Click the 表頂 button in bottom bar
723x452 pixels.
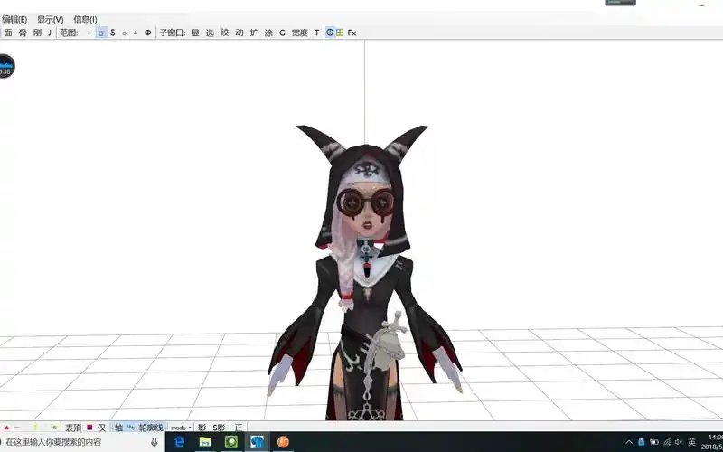pos(73,428)
